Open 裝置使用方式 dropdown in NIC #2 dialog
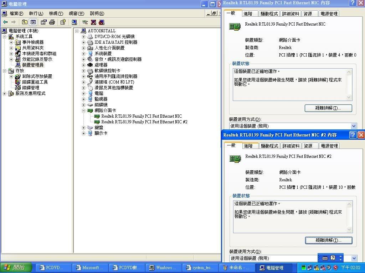The height and width of the screenshot is (273, 365). pos(354,258)
